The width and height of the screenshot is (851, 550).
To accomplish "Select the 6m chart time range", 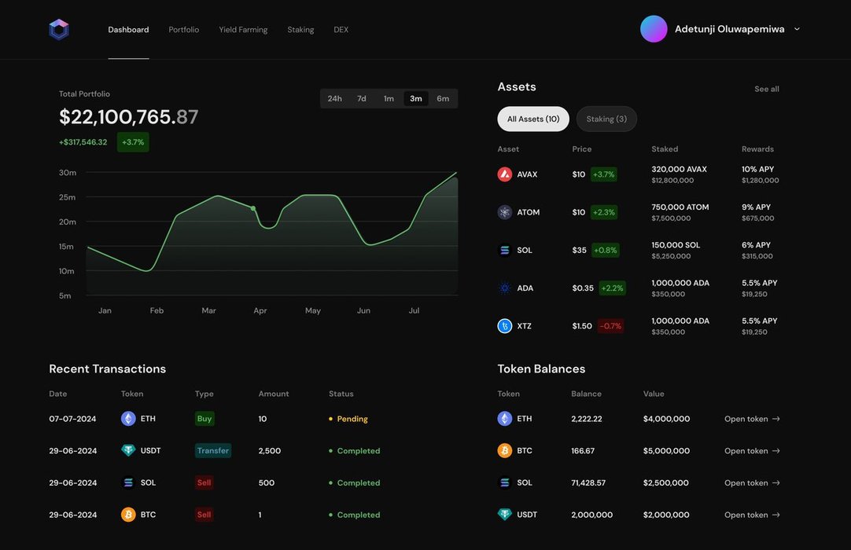I will (x=443, y=99).
